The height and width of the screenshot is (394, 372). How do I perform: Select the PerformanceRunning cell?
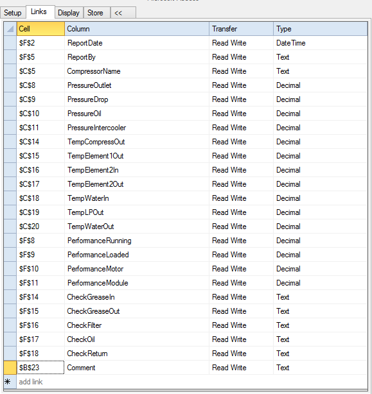(137, 241)
